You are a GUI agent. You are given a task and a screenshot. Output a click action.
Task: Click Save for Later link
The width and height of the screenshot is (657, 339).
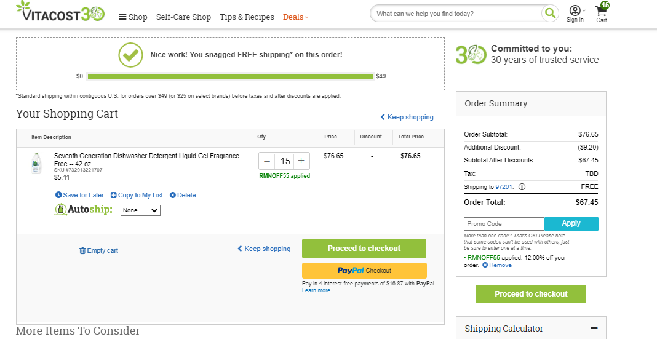point(79,195)
